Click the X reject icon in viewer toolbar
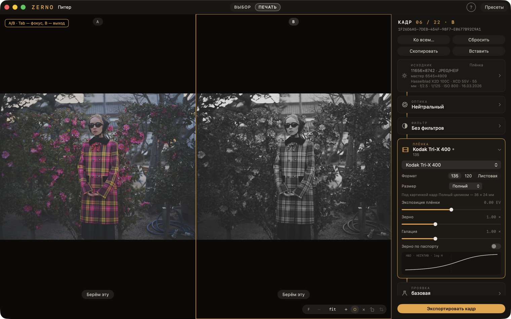The height and width of the screenshot is (319, 511). click(364, 310)
